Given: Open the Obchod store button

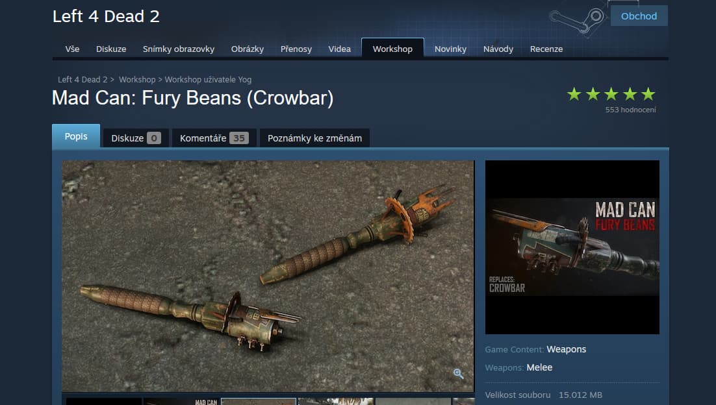Looking at the screenshot, I should tap(639, 16).
